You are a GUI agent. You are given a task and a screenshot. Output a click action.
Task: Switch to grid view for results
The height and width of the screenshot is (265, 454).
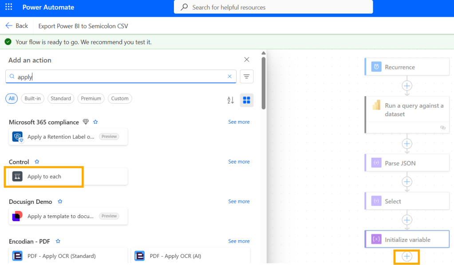click(246, 100)
